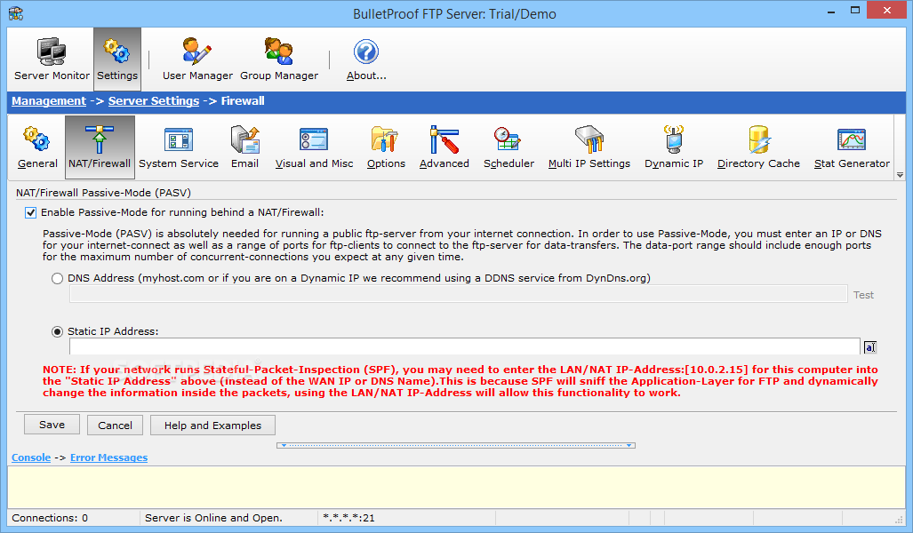Open the Error Messages link
The image size is (913, 533).
[108, 457]
